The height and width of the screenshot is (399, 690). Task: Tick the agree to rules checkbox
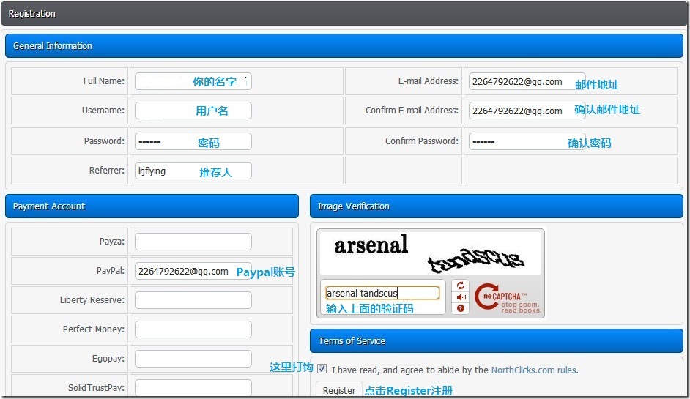[322, 370]
